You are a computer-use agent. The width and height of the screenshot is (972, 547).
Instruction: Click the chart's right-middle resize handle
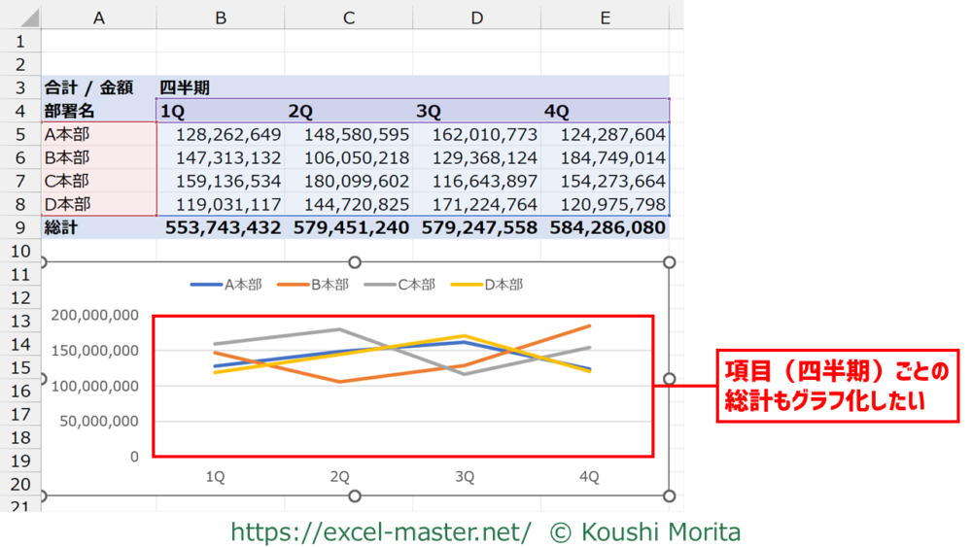tap(669, 379)
